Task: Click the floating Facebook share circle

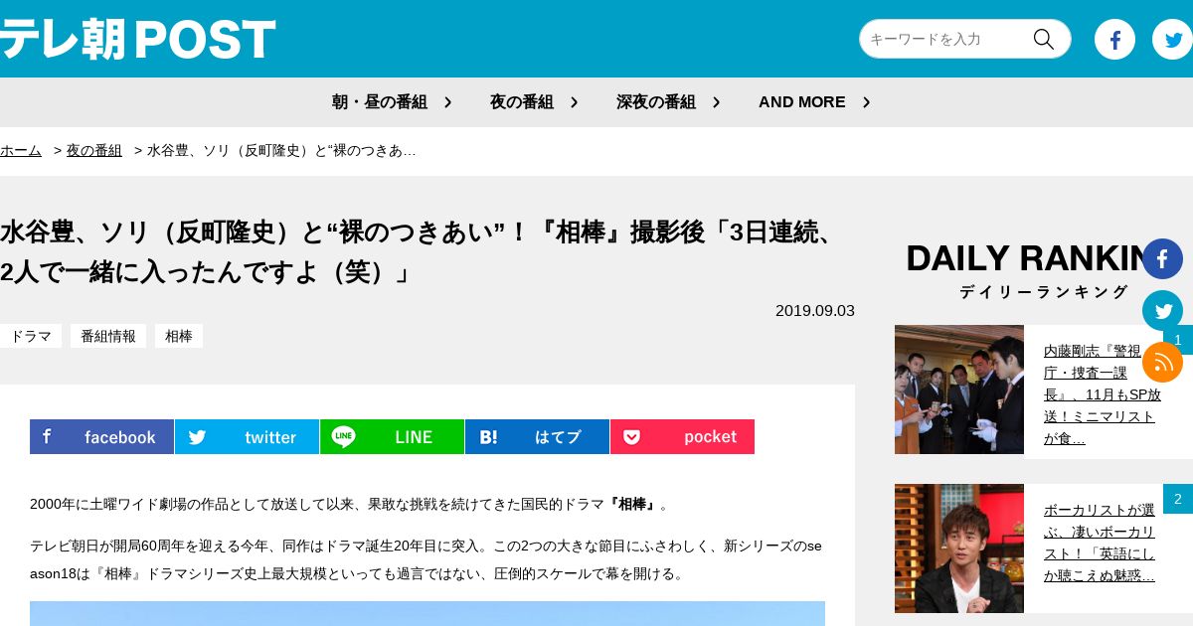Action: point(1162,259)
